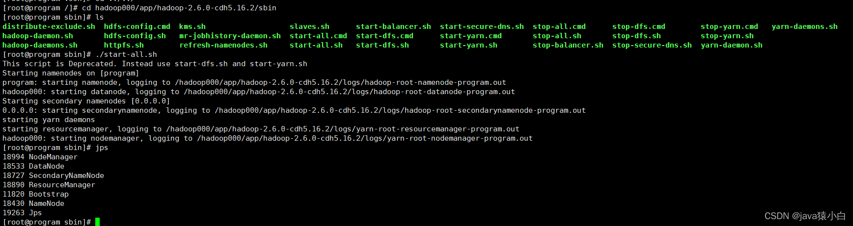853x226 pixels.
Task: Click the CSDN @java watermark text
Action: 805,216
